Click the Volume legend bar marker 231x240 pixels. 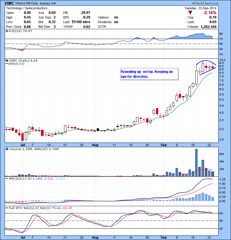(7, 149)
